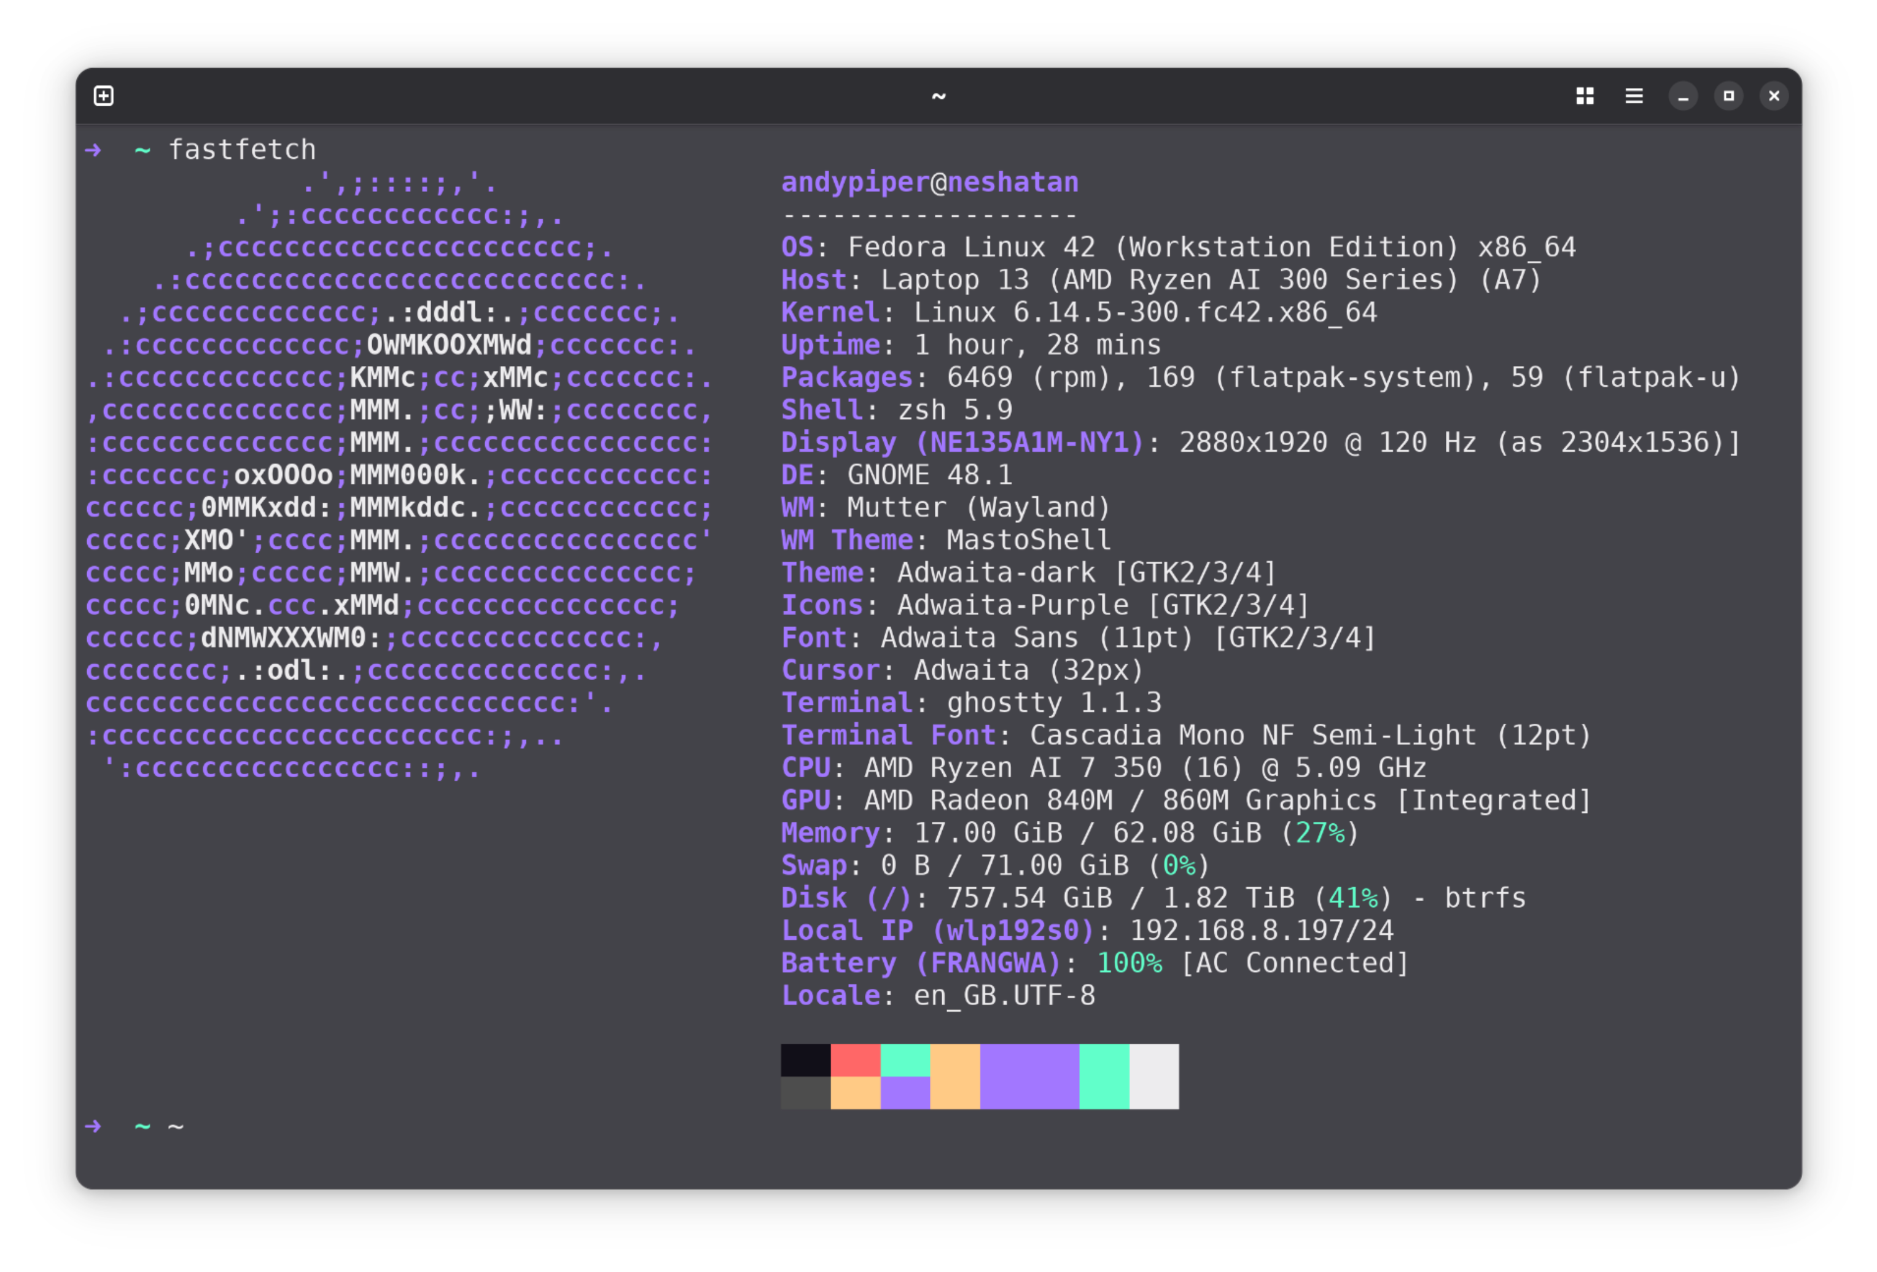Viewport: 1877px width, 1272px height.
Task: Click the dark gray palette block
Action: tap(805, 1093)
